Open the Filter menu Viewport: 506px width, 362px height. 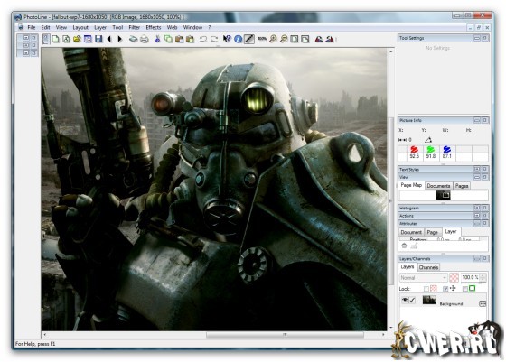[x=135, y=27]
